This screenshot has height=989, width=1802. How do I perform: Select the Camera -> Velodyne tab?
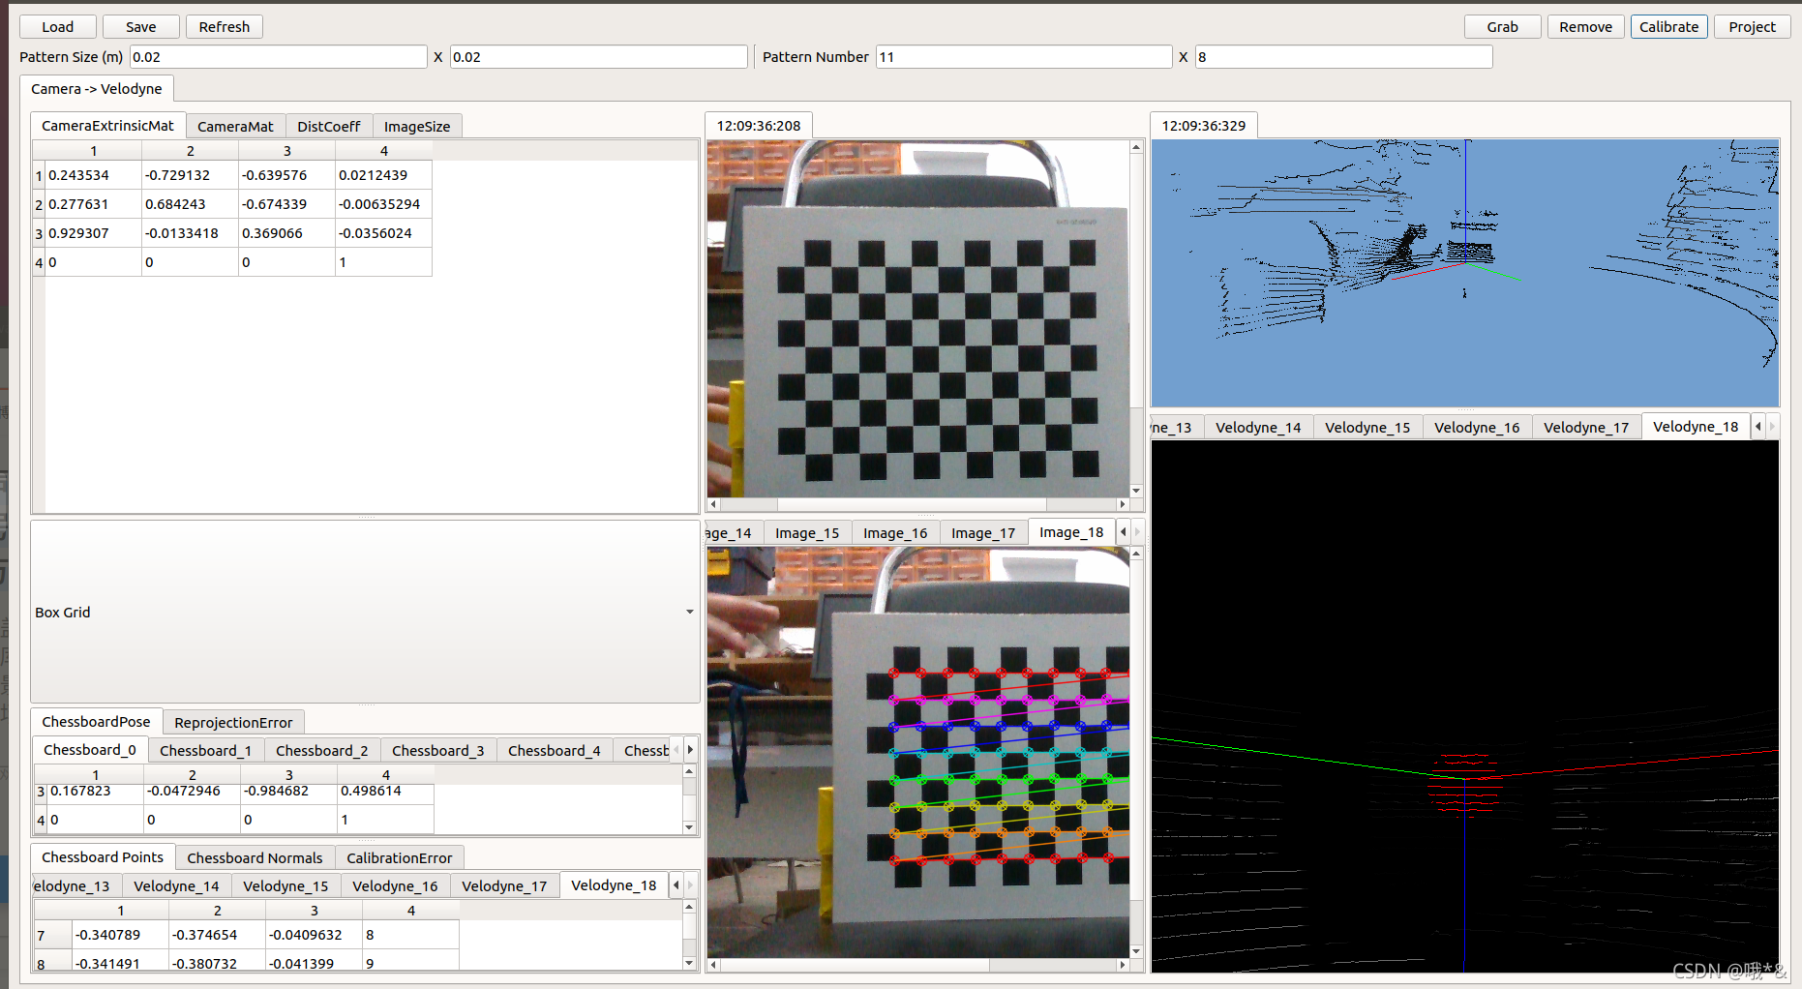[x=97, y=89]
